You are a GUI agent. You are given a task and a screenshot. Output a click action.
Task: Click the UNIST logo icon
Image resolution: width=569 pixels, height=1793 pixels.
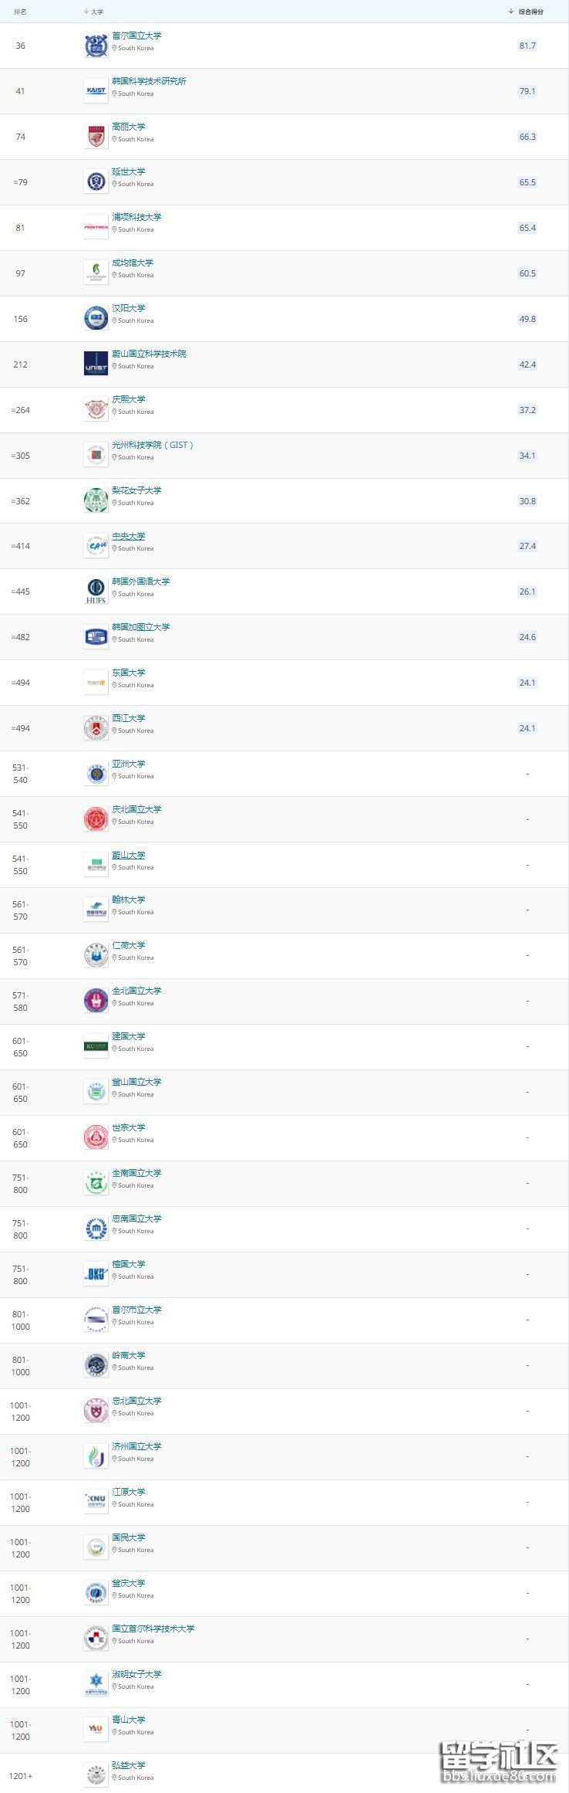click(96, 364)
